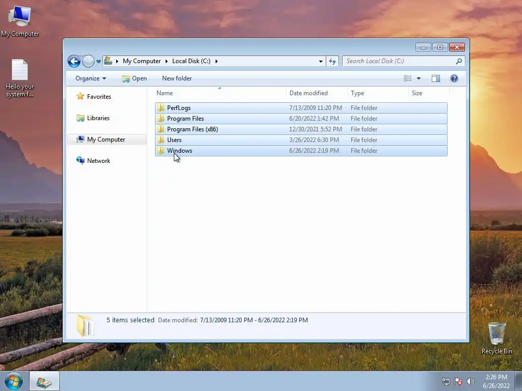Click the PerfLogs folder icon
Viewport: 522px width, 391px height.
(161, 108)
